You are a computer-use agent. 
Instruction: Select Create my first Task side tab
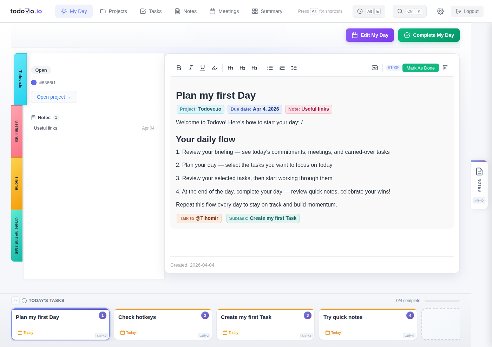[17, 236]
